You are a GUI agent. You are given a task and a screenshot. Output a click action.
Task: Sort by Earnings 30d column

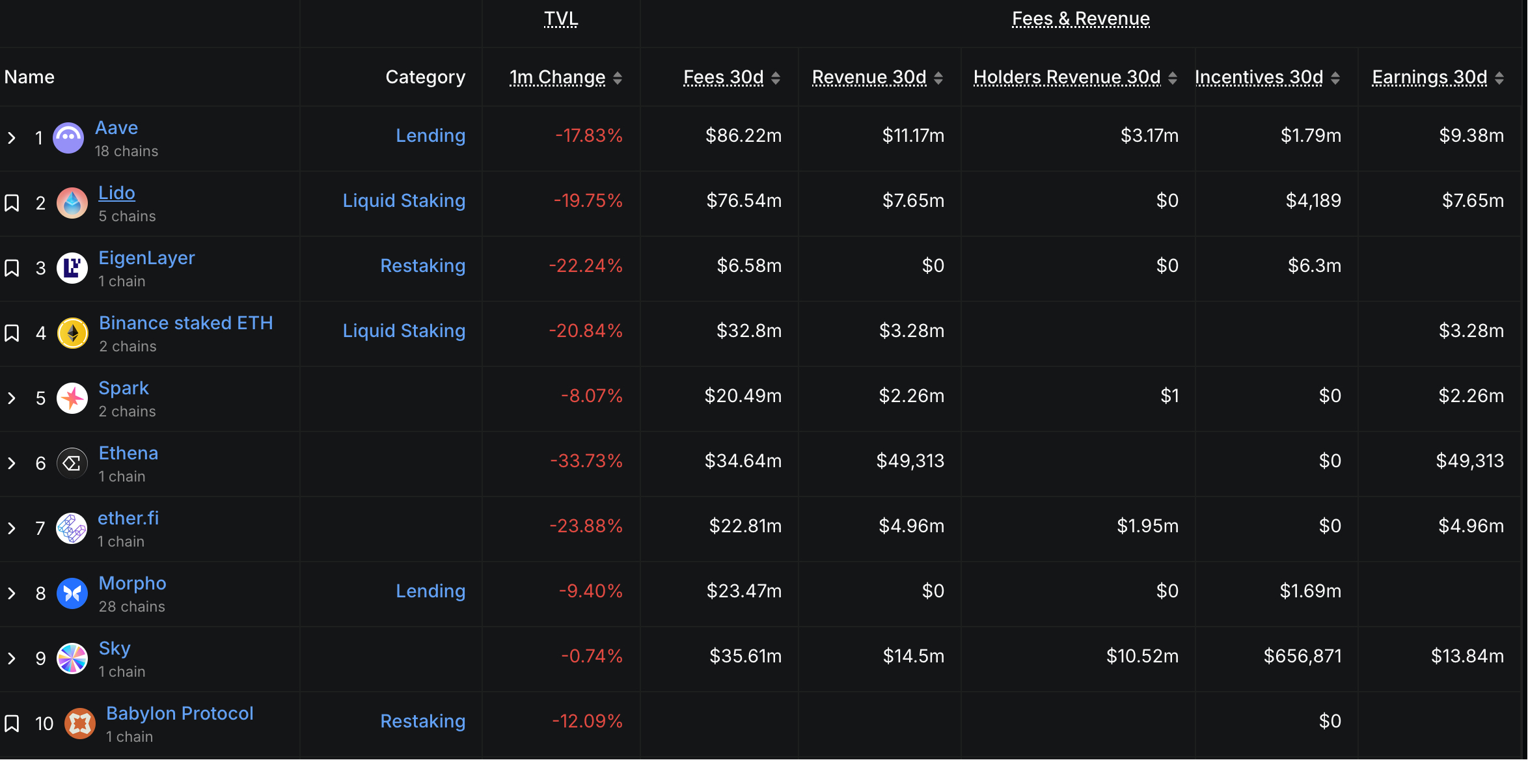[x=1429, y=77]
